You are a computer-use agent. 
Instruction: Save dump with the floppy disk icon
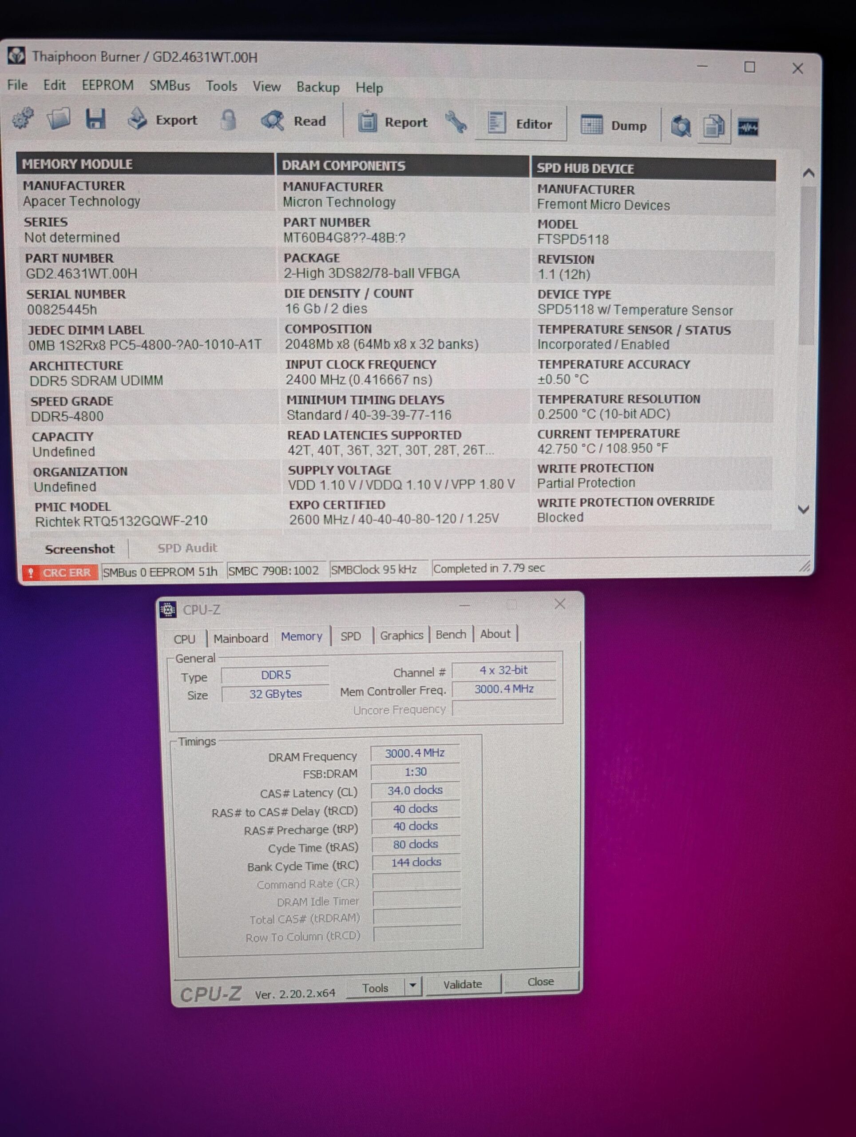(x=95, y=119)
